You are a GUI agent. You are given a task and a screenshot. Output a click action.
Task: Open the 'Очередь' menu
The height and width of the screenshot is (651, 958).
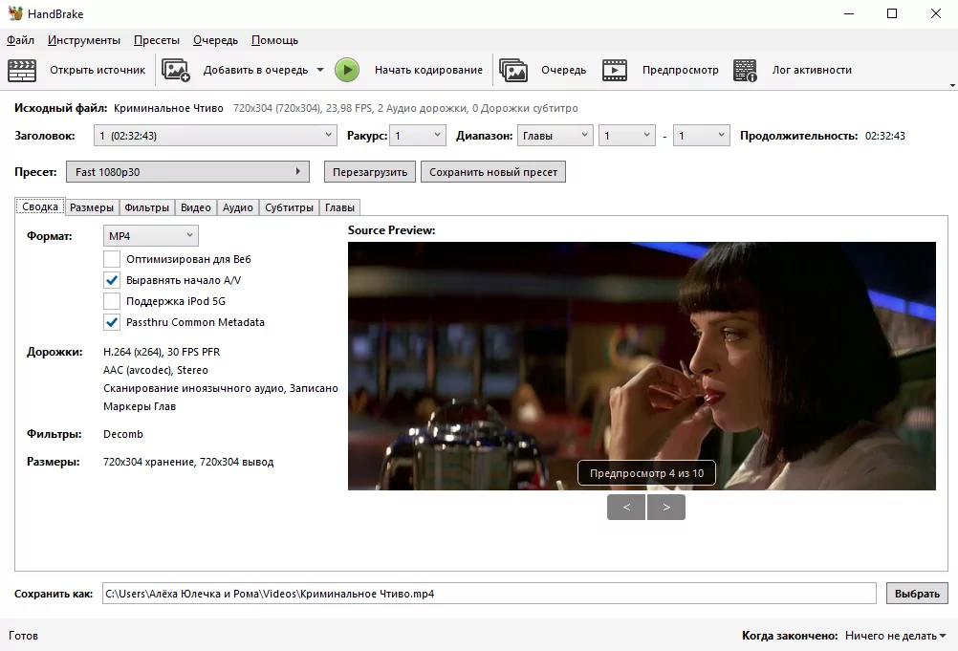point(216,40)
